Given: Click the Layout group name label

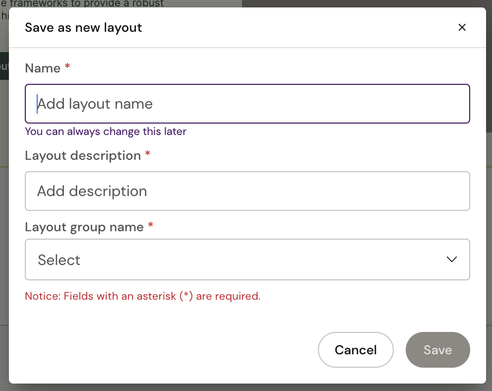Looking at the screenshot, I should pos(84,227).
